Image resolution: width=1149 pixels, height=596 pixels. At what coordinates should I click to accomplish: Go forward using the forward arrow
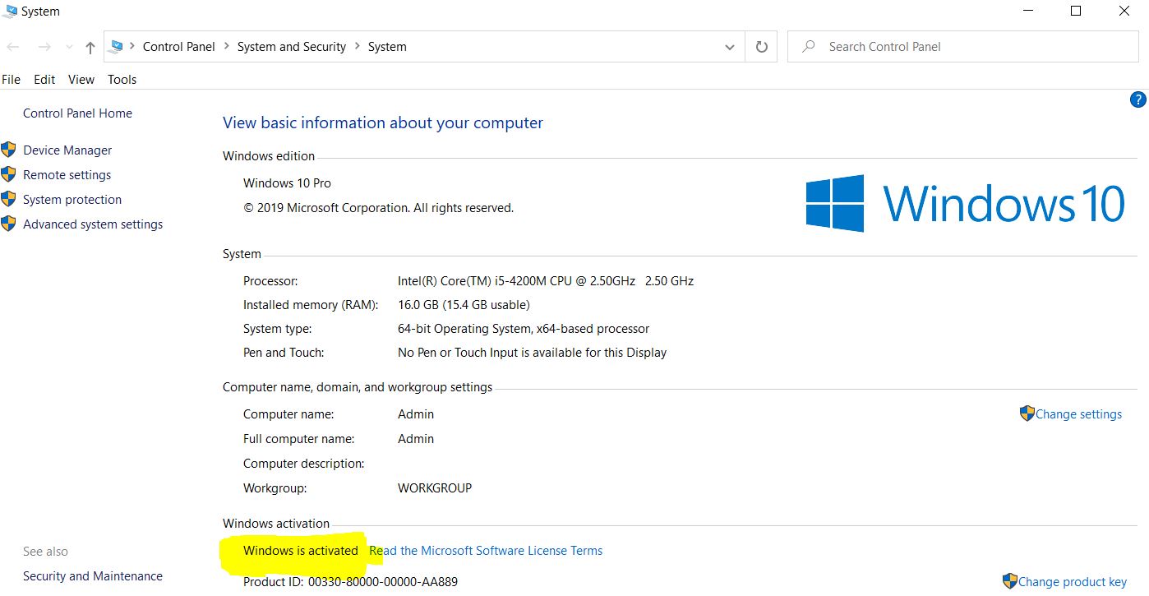click(45, 47)
